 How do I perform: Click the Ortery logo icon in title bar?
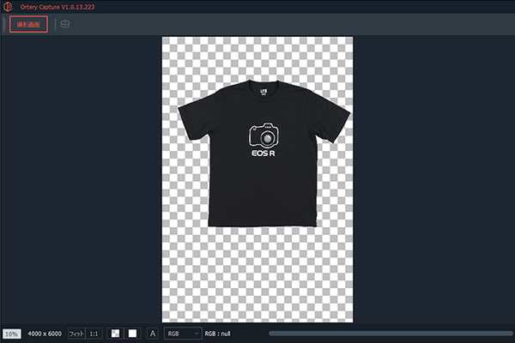point(7,7)
